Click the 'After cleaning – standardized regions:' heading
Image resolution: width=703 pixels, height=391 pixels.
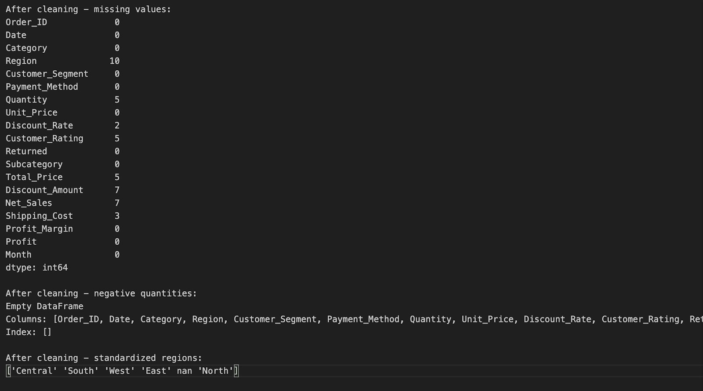point(104,358)
